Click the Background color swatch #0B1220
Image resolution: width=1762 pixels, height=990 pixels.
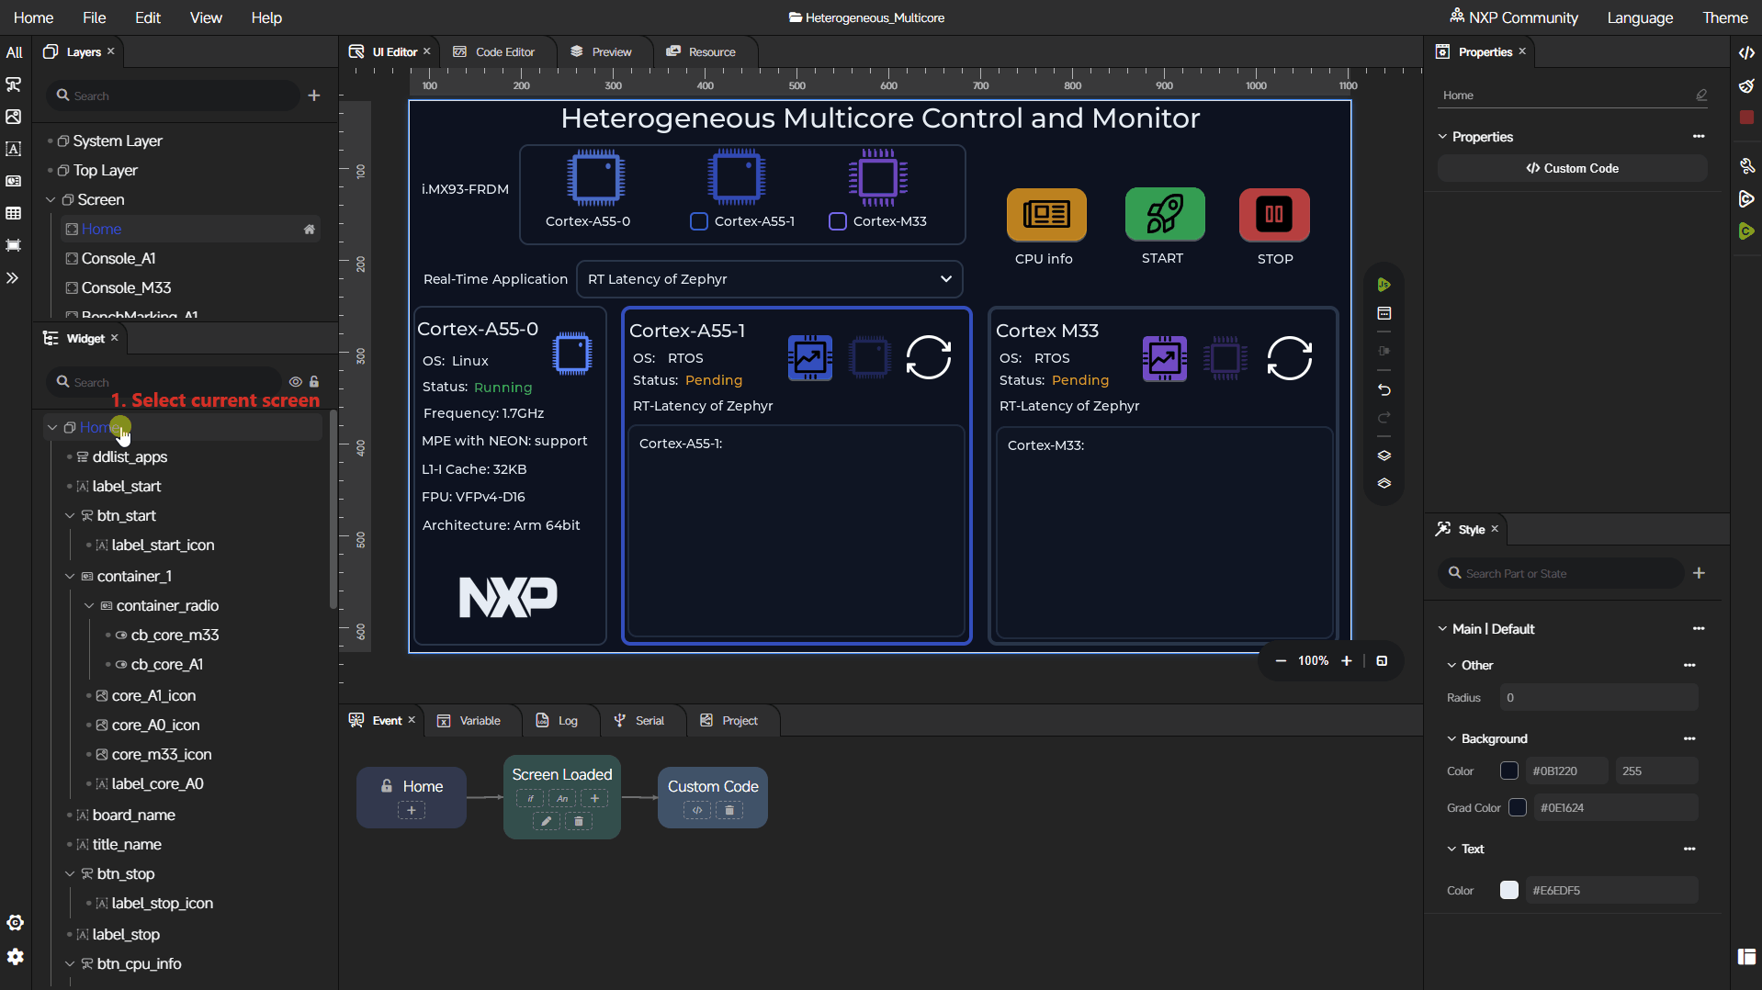point(1509,771)
